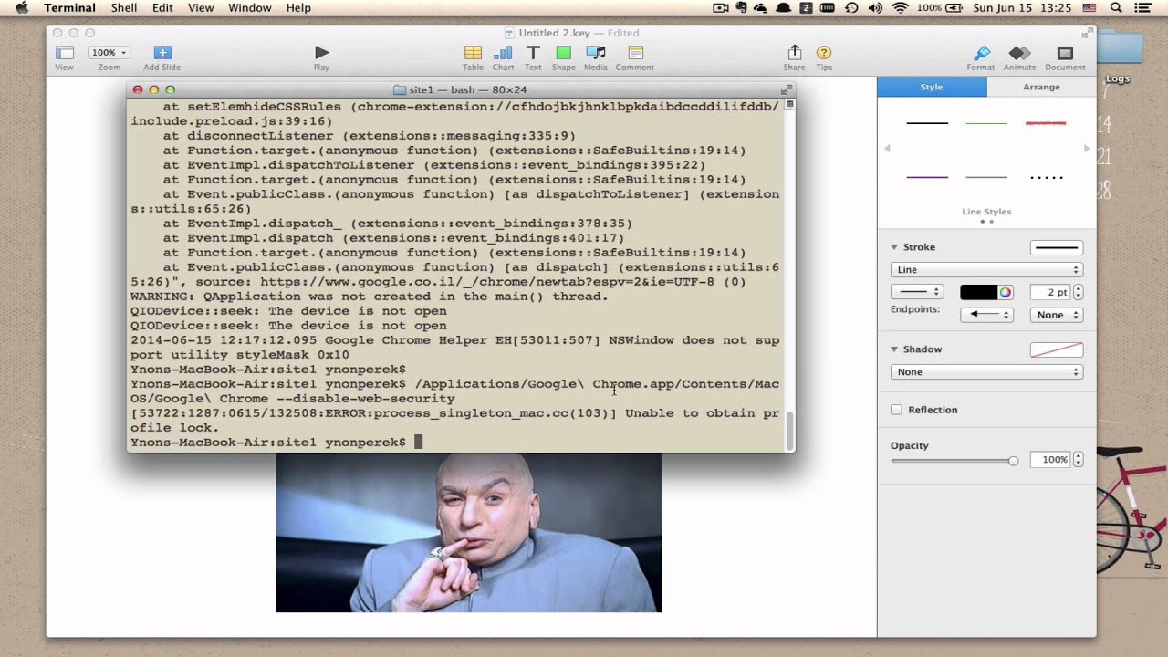This screenshot has width=1168, height=657.
Task: Open the Help menu
Action: tap(298, 7)
